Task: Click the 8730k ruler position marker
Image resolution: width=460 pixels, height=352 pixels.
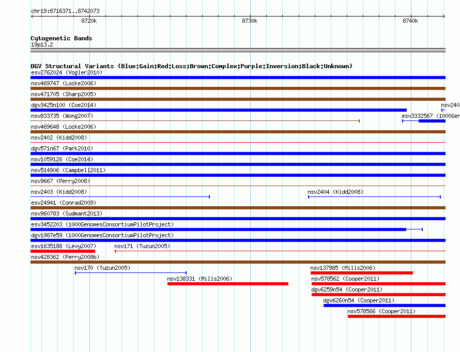Action: click(x=250, y=21)
